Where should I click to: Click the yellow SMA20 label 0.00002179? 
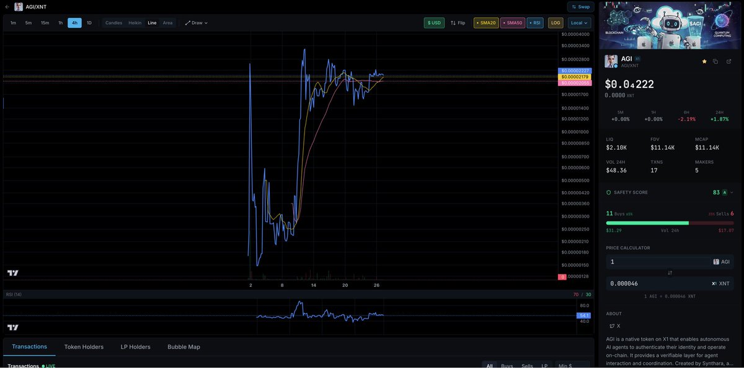click(x=575, y=77)
